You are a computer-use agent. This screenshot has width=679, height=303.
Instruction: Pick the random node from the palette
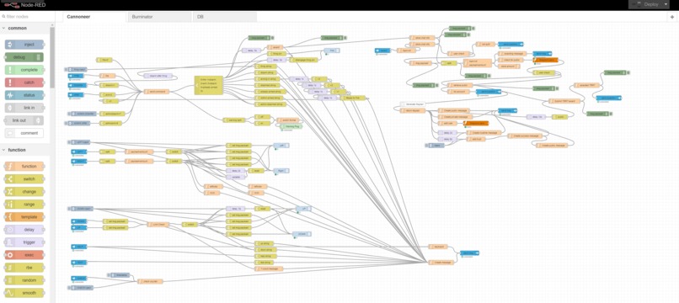click(x=24, y=280)
